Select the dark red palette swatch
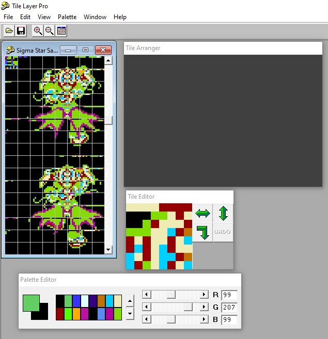The height and width of the screenshot is (339, 328). (60, 314)
